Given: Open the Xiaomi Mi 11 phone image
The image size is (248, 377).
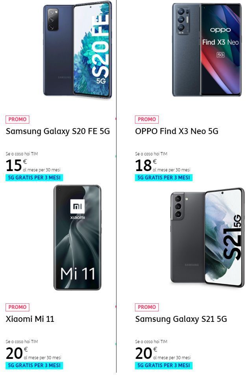Looking at the screenshot, I should [78, 238].
